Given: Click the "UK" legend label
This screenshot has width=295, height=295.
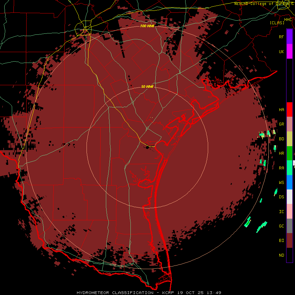Looking at the screenshot, I should tap(281, 51).
